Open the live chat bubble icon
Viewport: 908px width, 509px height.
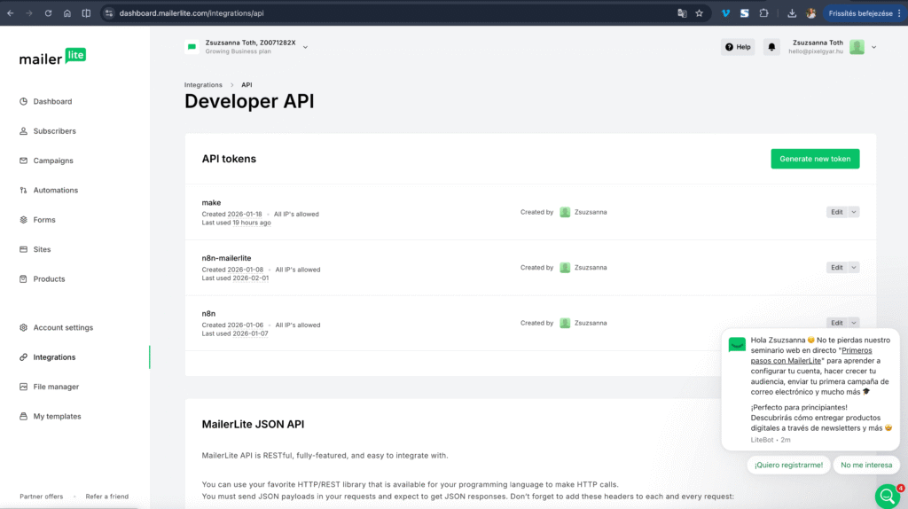887,496
